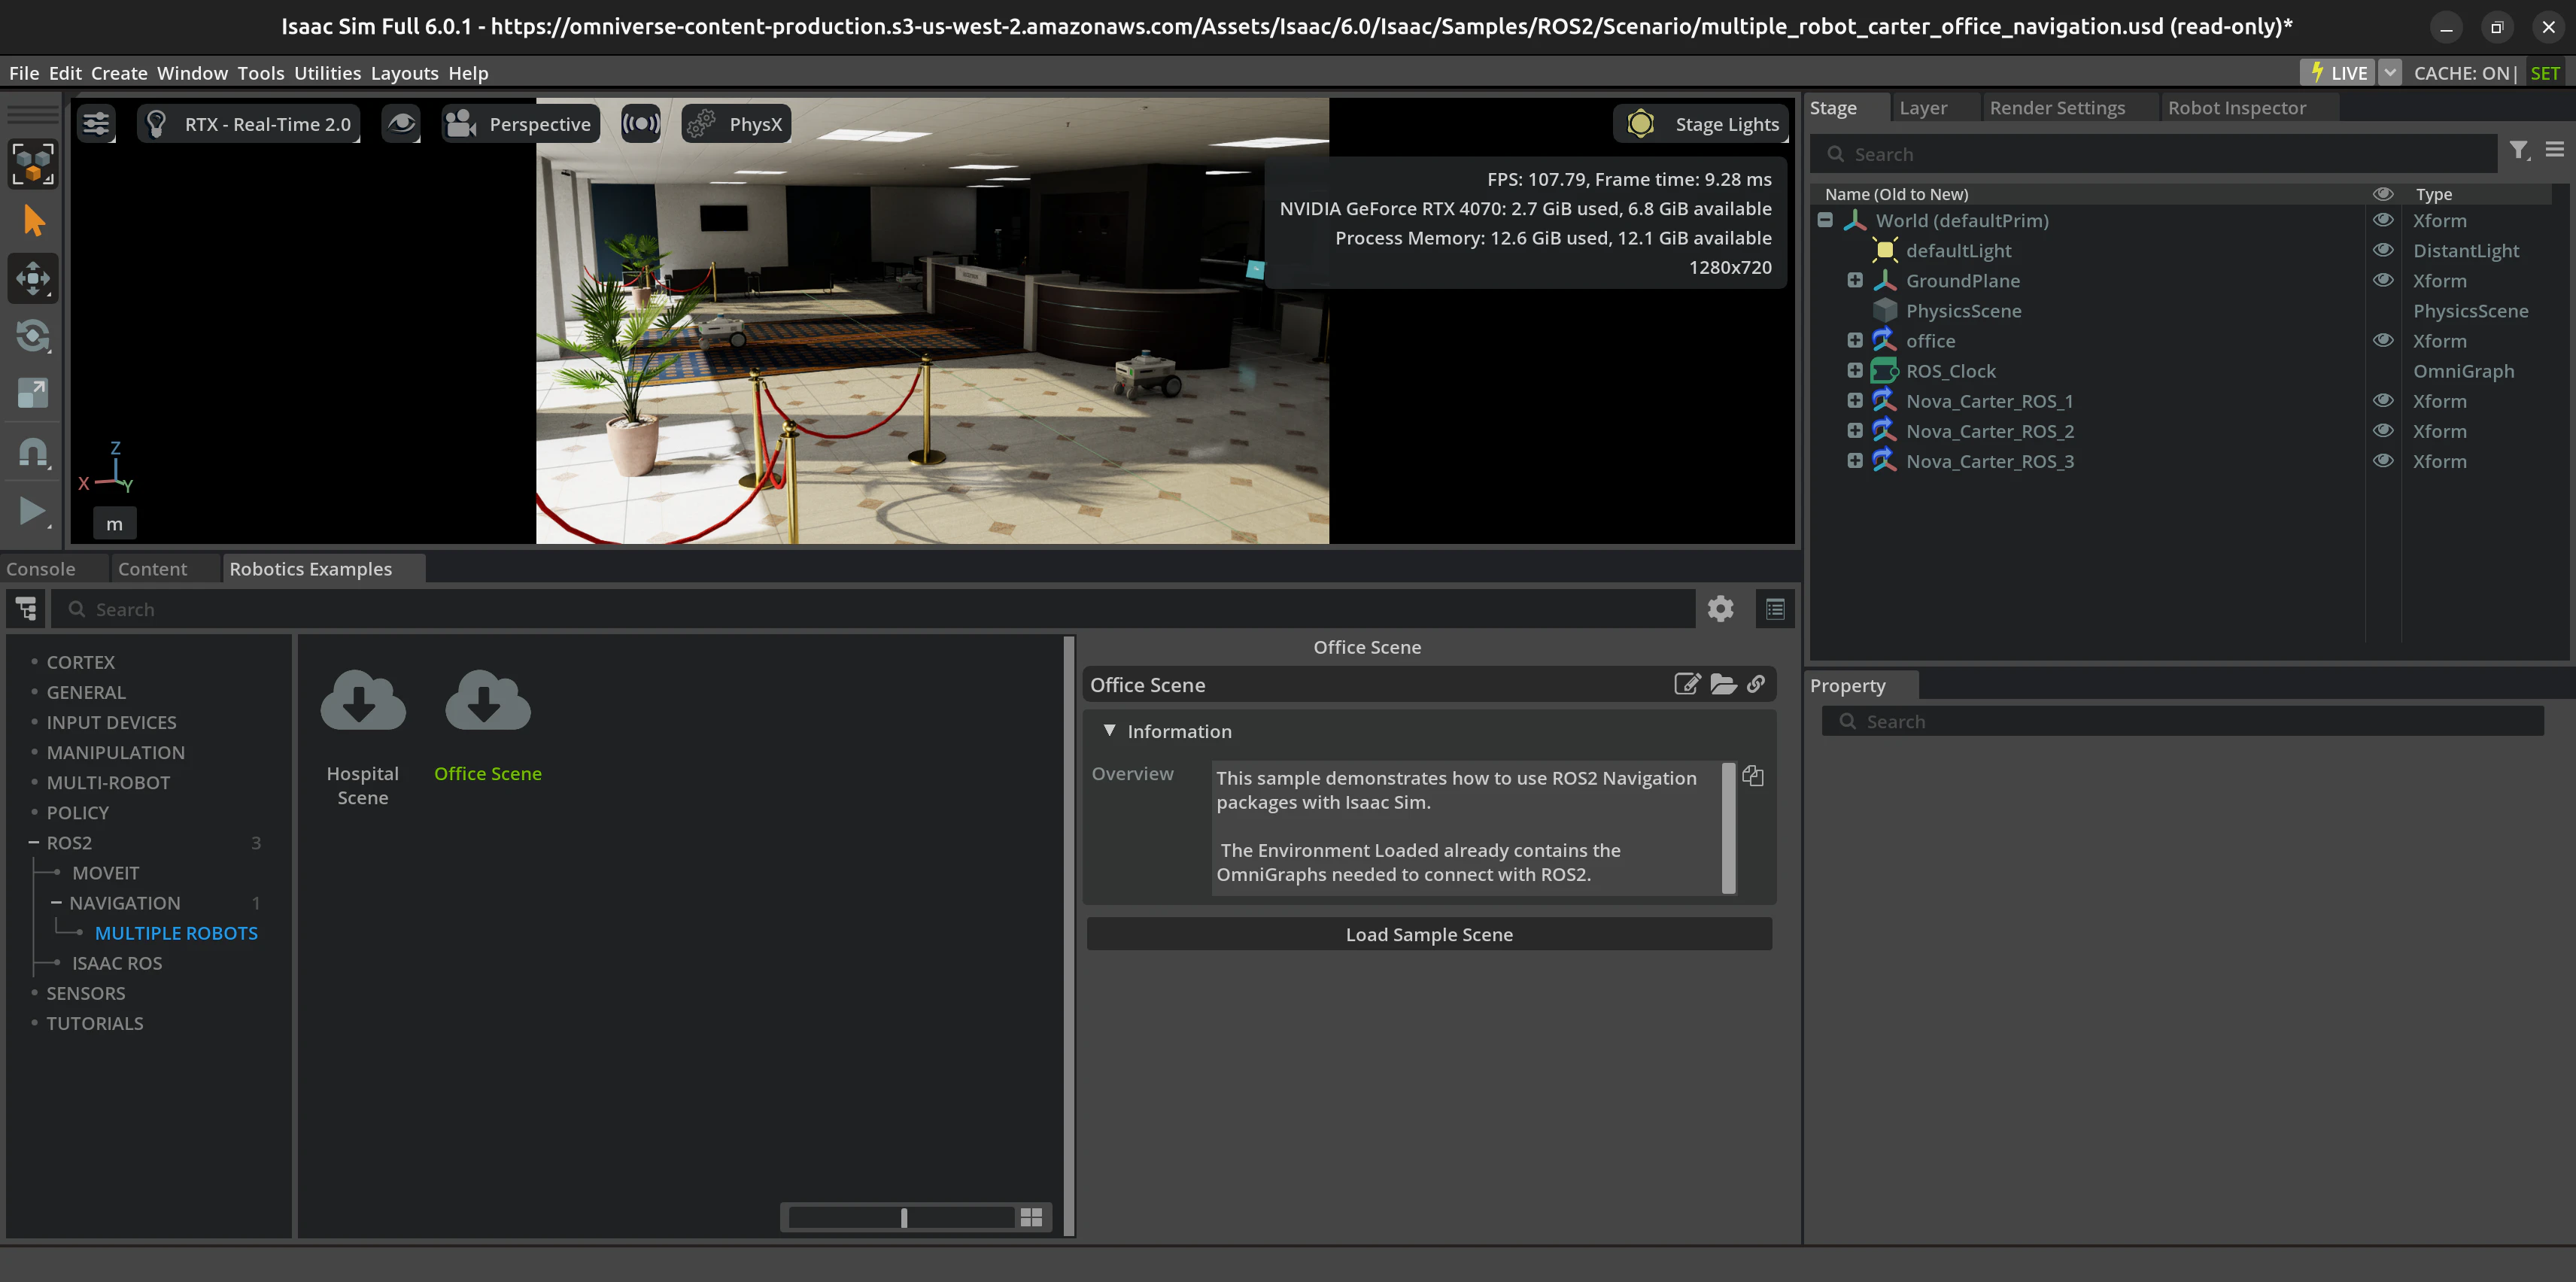Select the MANIPULATION category

tap(116, 752)
